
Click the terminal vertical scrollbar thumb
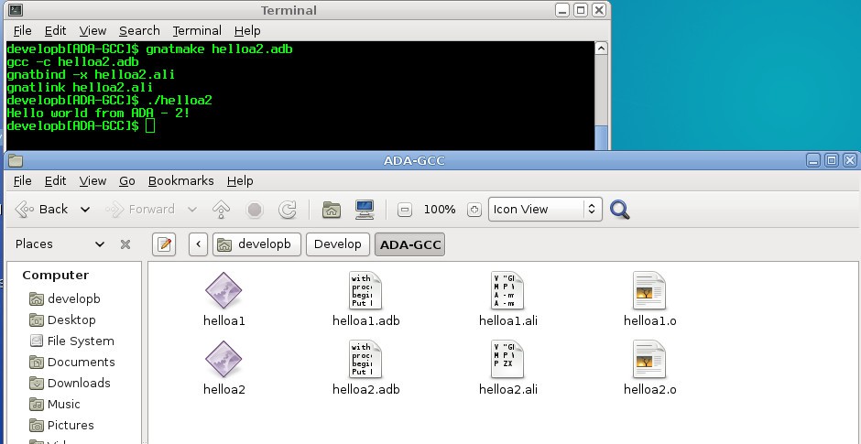[x=601, y=137]
